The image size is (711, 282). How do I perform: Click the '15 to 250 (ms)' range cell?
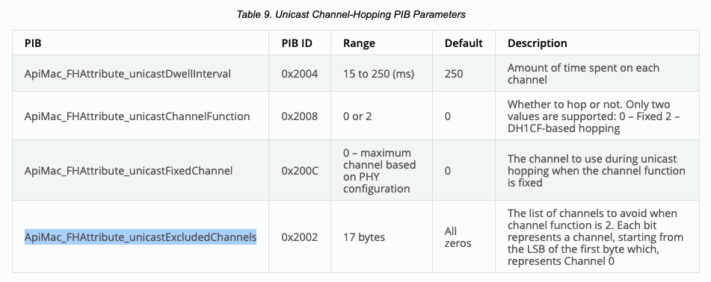378,73
